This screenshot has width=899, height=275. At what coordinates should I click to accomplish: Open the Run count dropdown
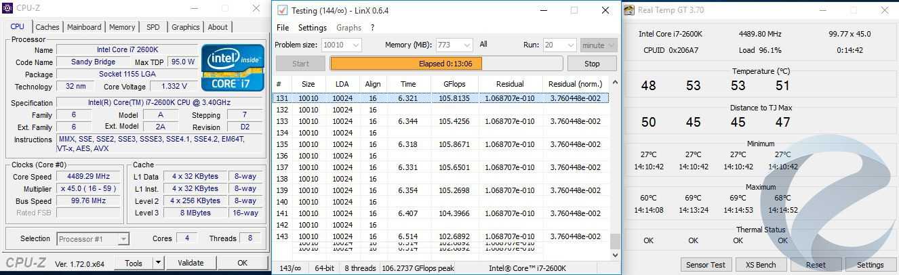coord(568,45)
